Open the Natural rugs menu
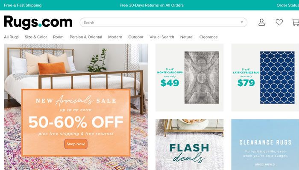Image resolution: width=299 pixels, height=170 pixels. pyautogui.click(x=187, y=37)
